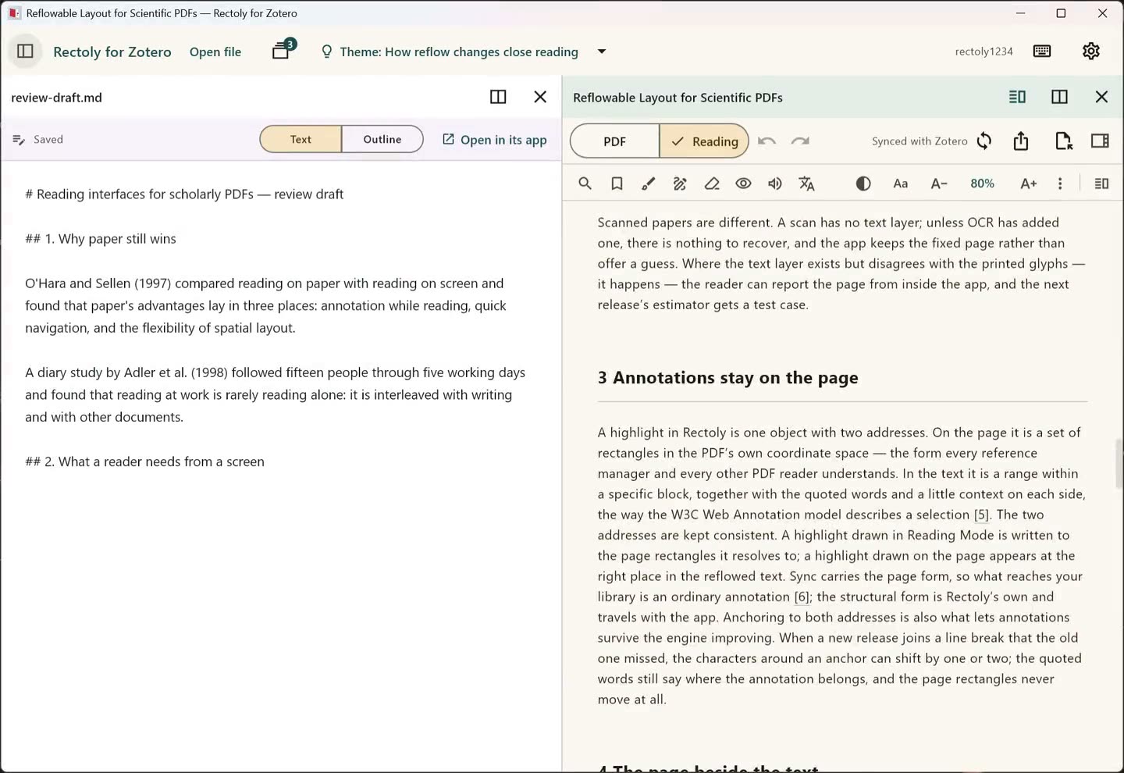Open the settings gear

click(1090, 52)
